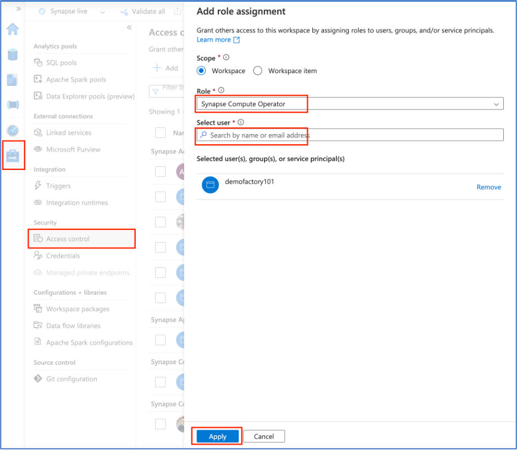Open Credentials
The width and height of the screenshot is (517, 450).
[63, 256]
